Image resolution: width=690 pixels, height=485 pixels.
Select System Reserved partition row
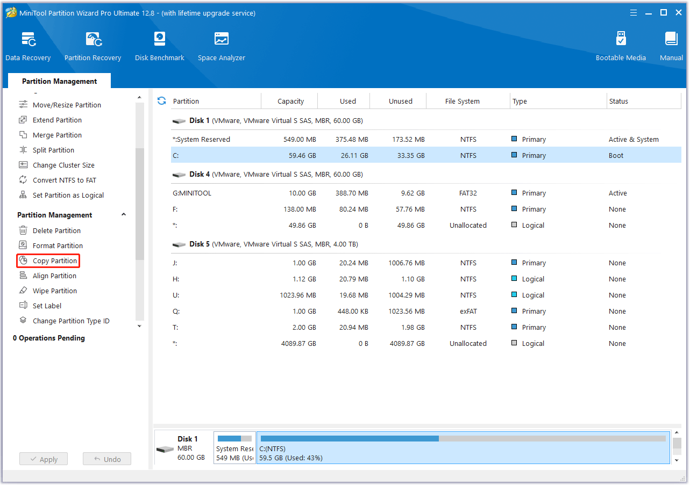426,139
